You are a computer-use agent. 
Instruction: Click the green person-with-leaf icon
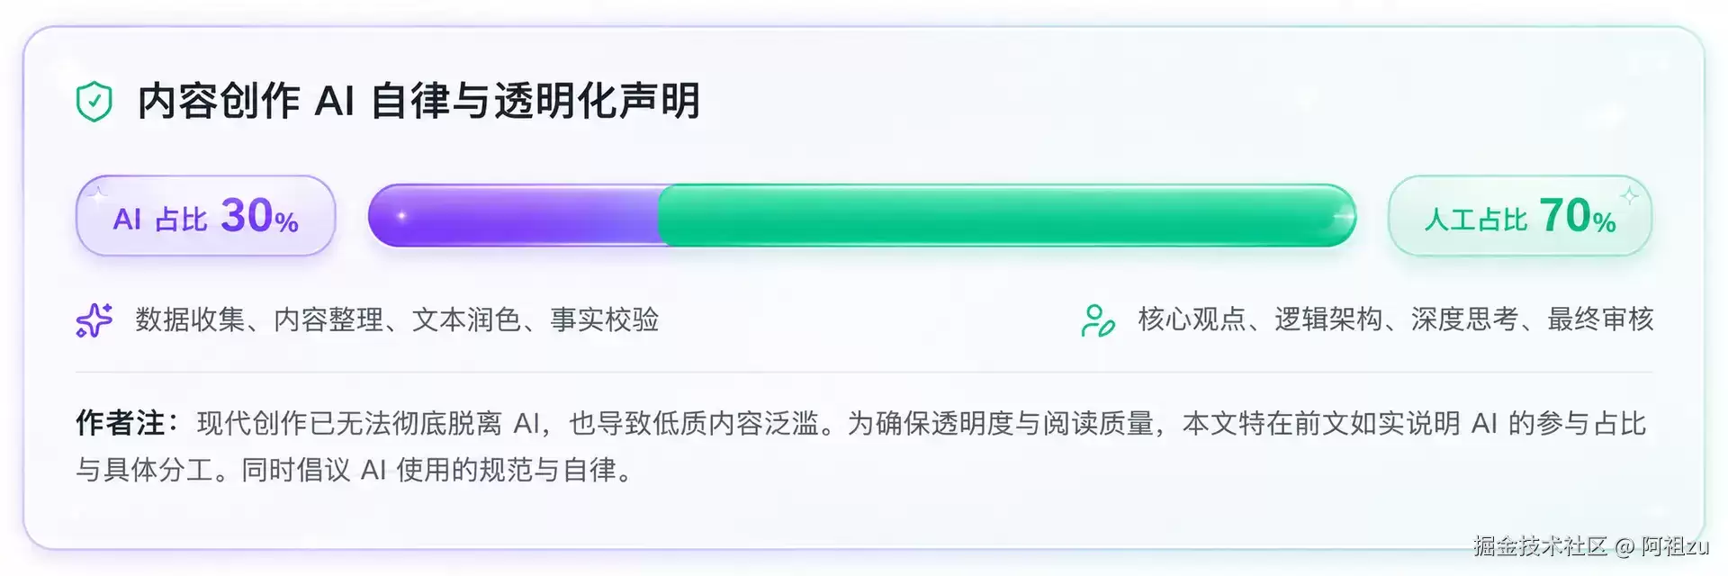point(1097,320)
